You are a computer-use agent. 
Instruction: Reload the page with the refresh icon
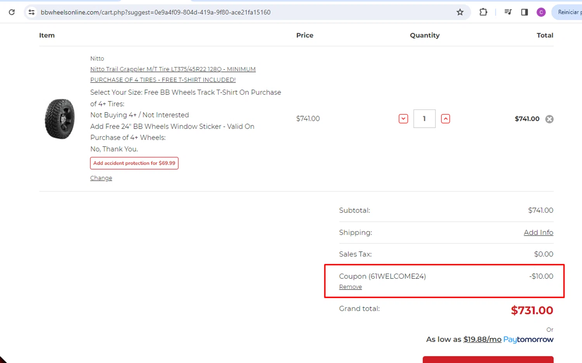coord(12,12)
